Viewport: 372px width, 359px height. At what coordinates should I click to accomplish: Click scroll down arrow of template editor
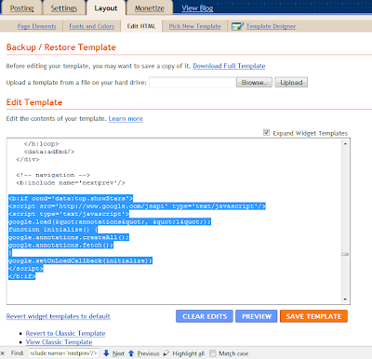345,299
